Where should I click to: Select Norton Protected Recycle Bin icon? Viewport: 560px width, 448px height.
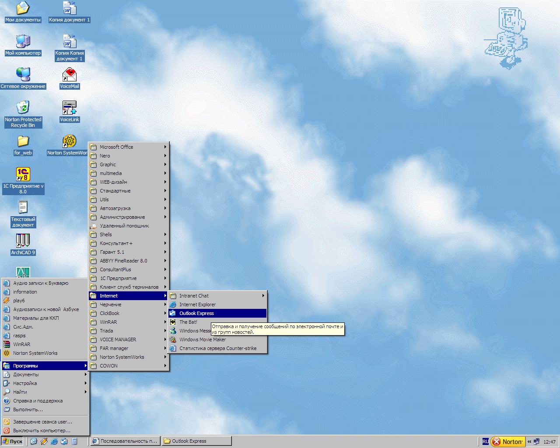(23, 115)
